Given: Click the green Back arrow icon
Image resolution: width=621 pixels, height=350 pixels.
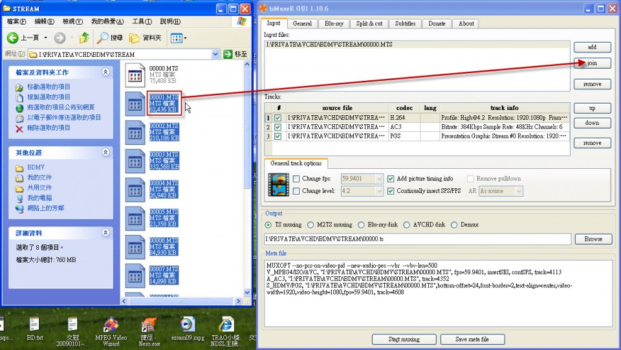Looking at the screenshot, I should 12,38.
